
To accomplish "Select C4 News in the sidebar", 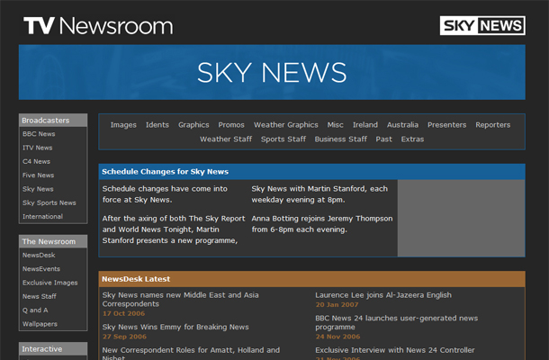I will [36, 161].
